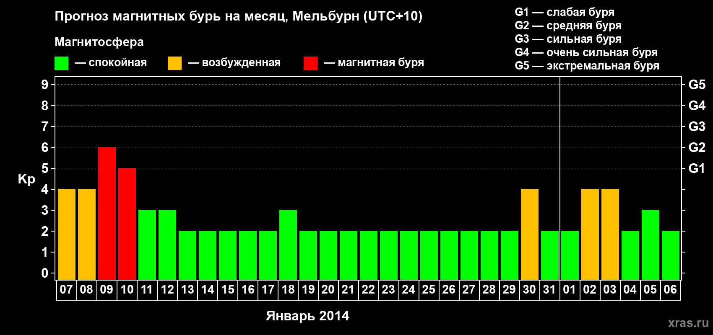Click the chart title "Прогноз магнитных бурь на месяц"

171,16
